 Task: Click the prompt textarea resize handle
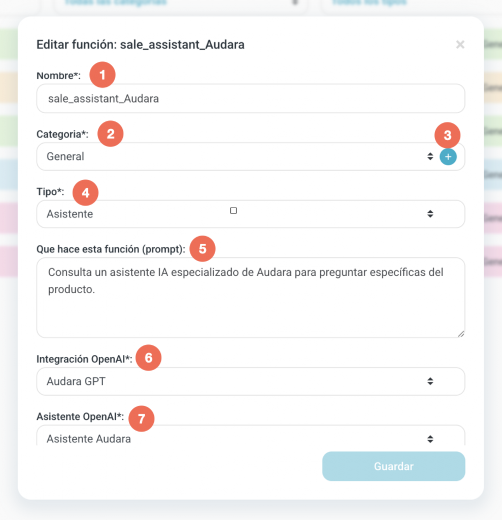(x=461, y=333)
